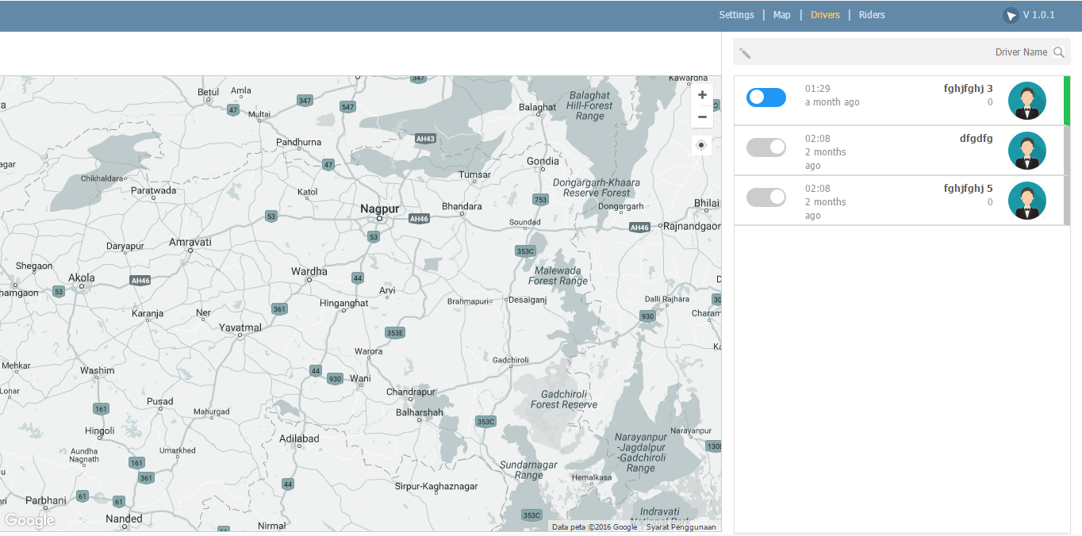Screen dimensions: 1082x536
Task: Click Yavatmal label on the map
Action: 240,327
